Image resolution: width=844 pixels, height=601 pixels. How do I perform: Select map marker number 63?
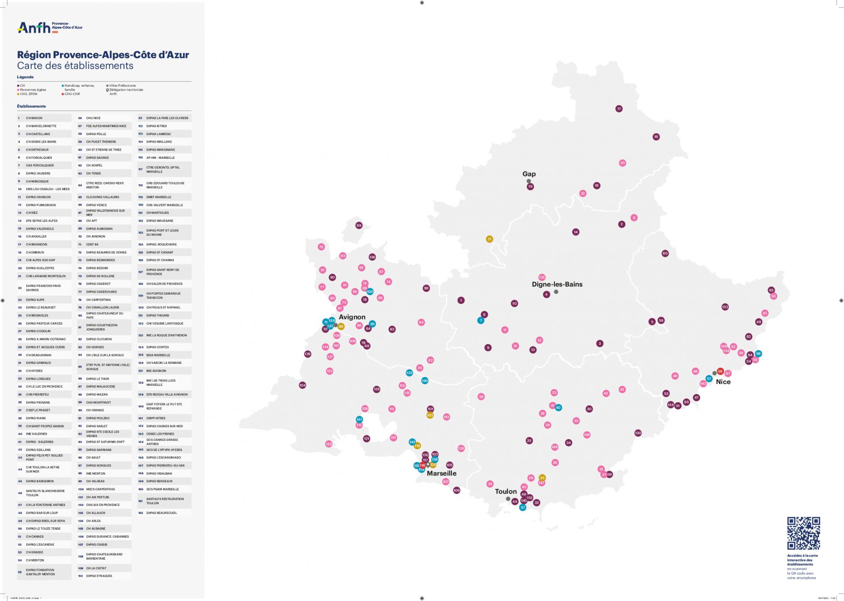[771, 290]
